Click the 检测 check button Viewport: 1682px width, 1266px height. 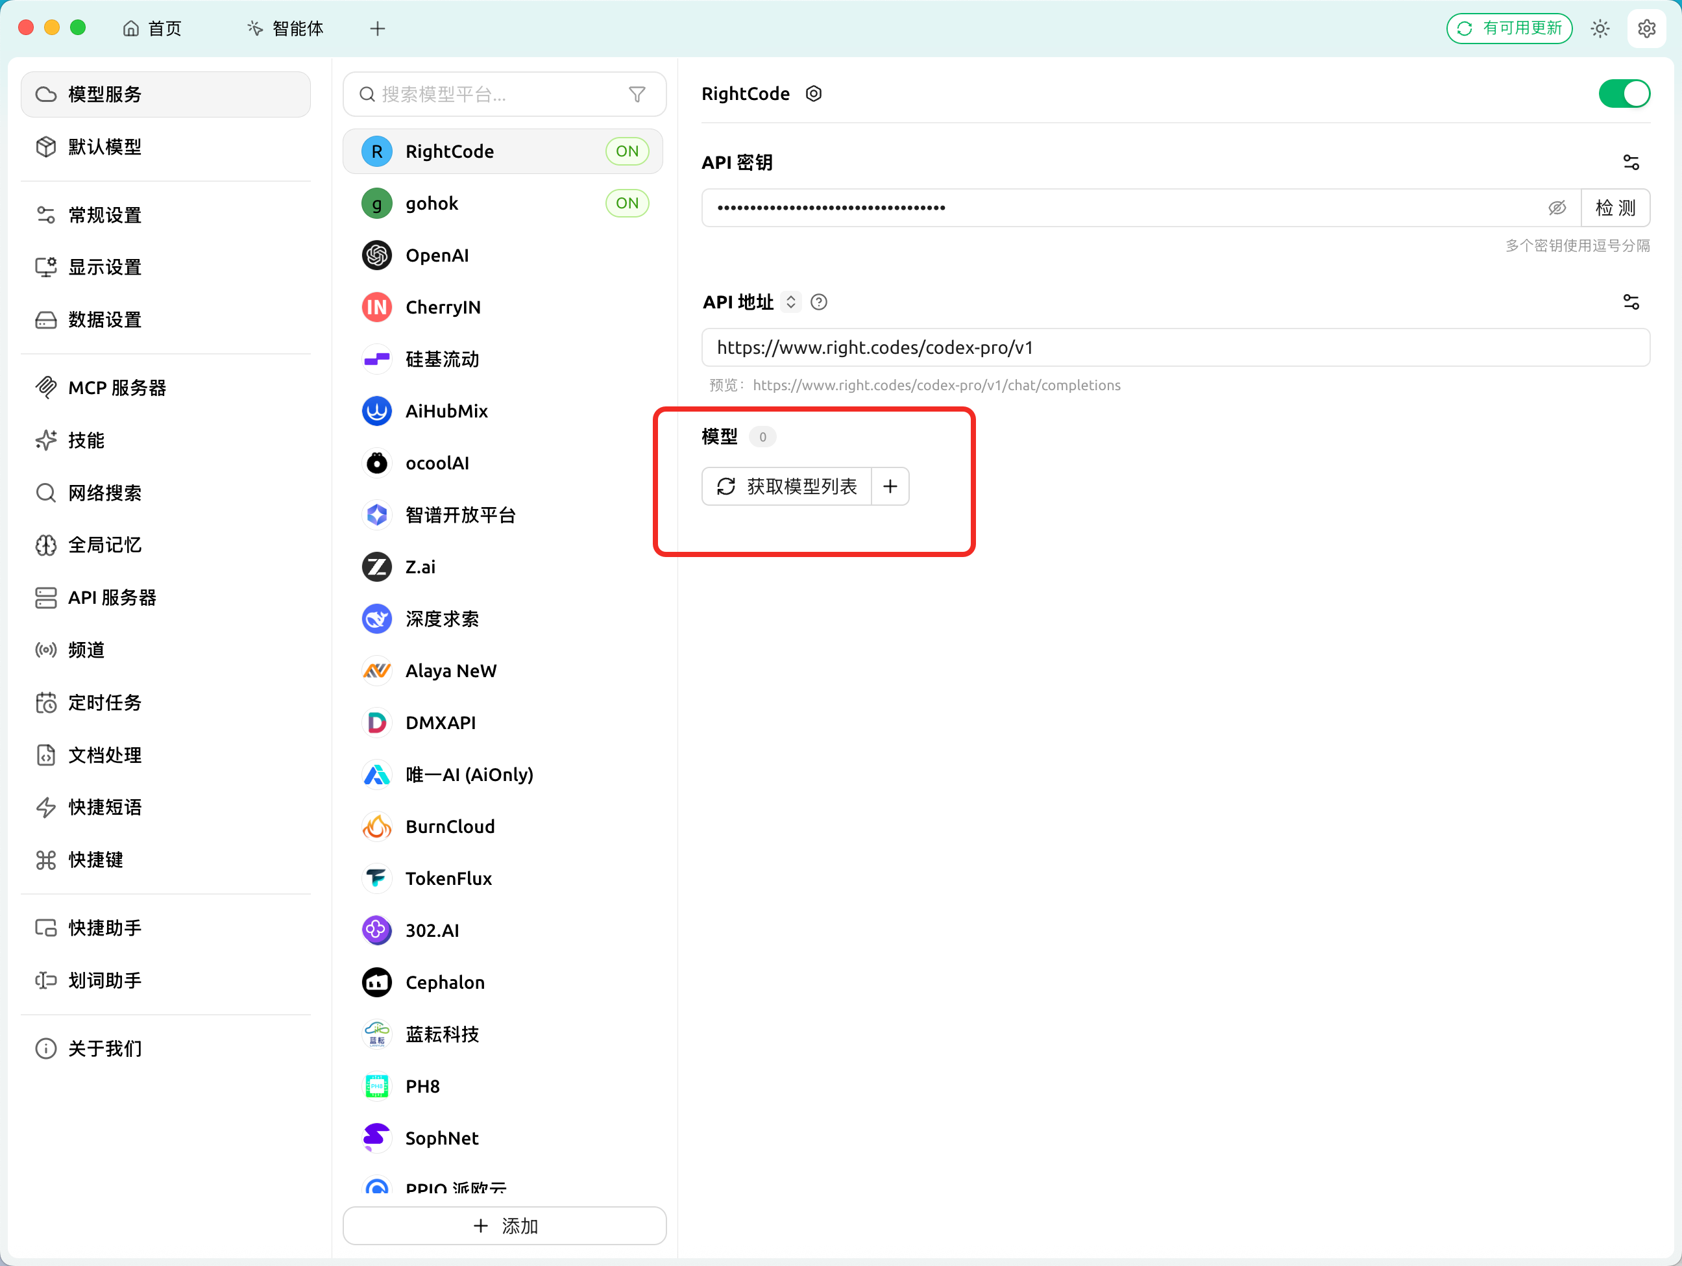1615,208
